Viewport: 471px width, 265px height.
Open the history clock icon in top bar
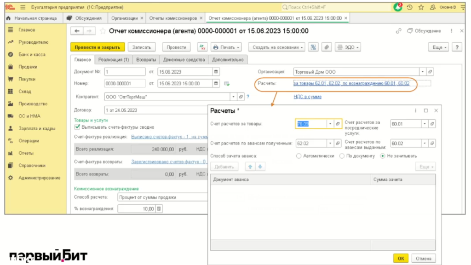click(409, 7)
